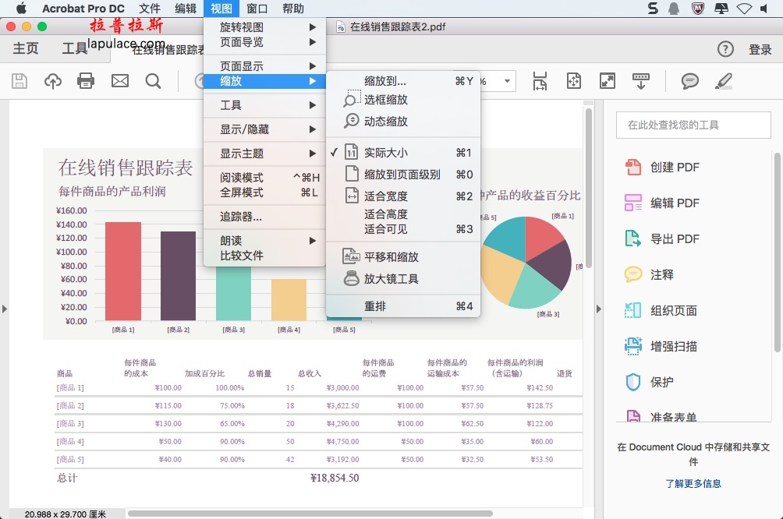This screenshot has height=519, width=783.
Task: Open the 创建 PDF tool
Action: [x=675, y=168]
